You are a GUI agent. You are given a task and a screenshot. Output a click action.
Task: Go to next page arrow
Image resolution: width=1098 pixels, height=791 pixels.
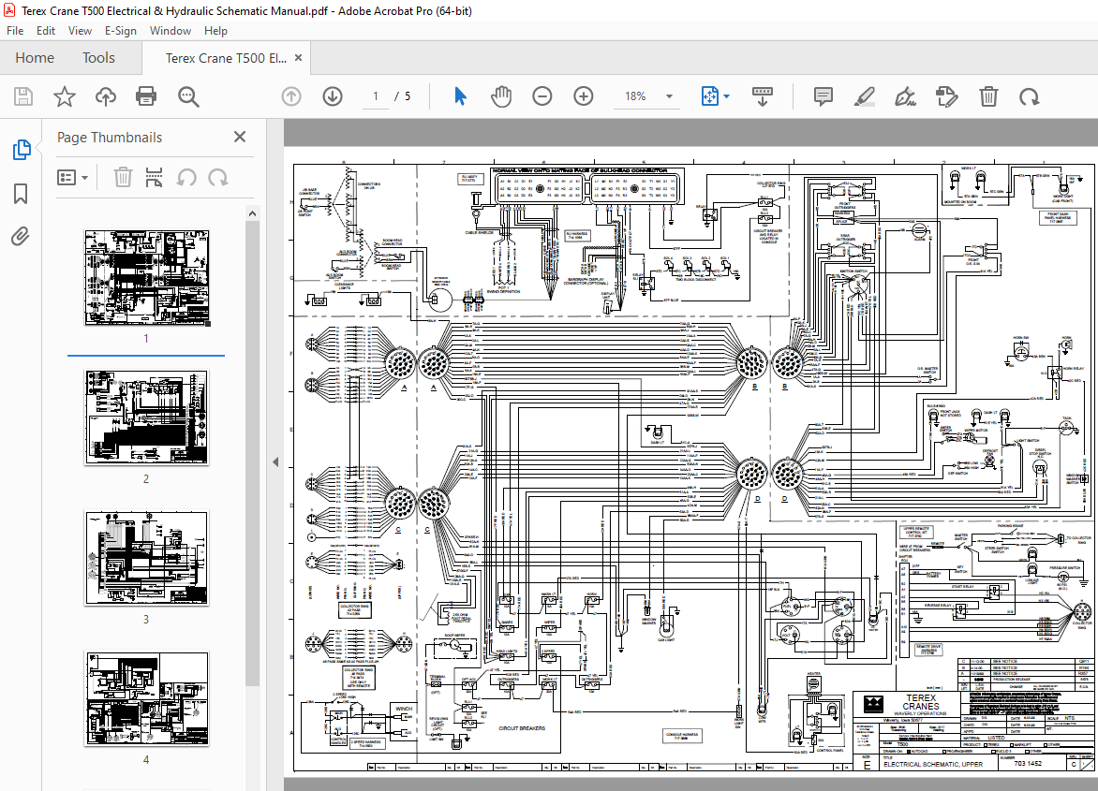333,96
